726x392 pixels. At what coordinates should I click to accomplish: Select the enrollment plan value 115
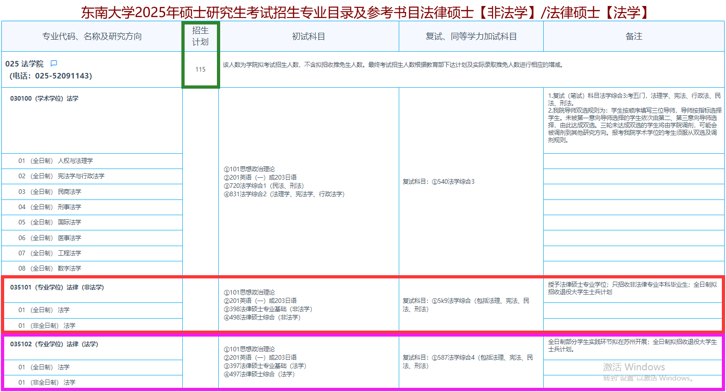200,69
